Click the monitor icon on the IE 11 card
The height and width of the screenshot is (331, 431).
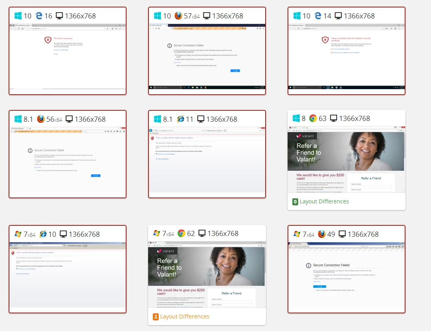(x=201, y=119)
